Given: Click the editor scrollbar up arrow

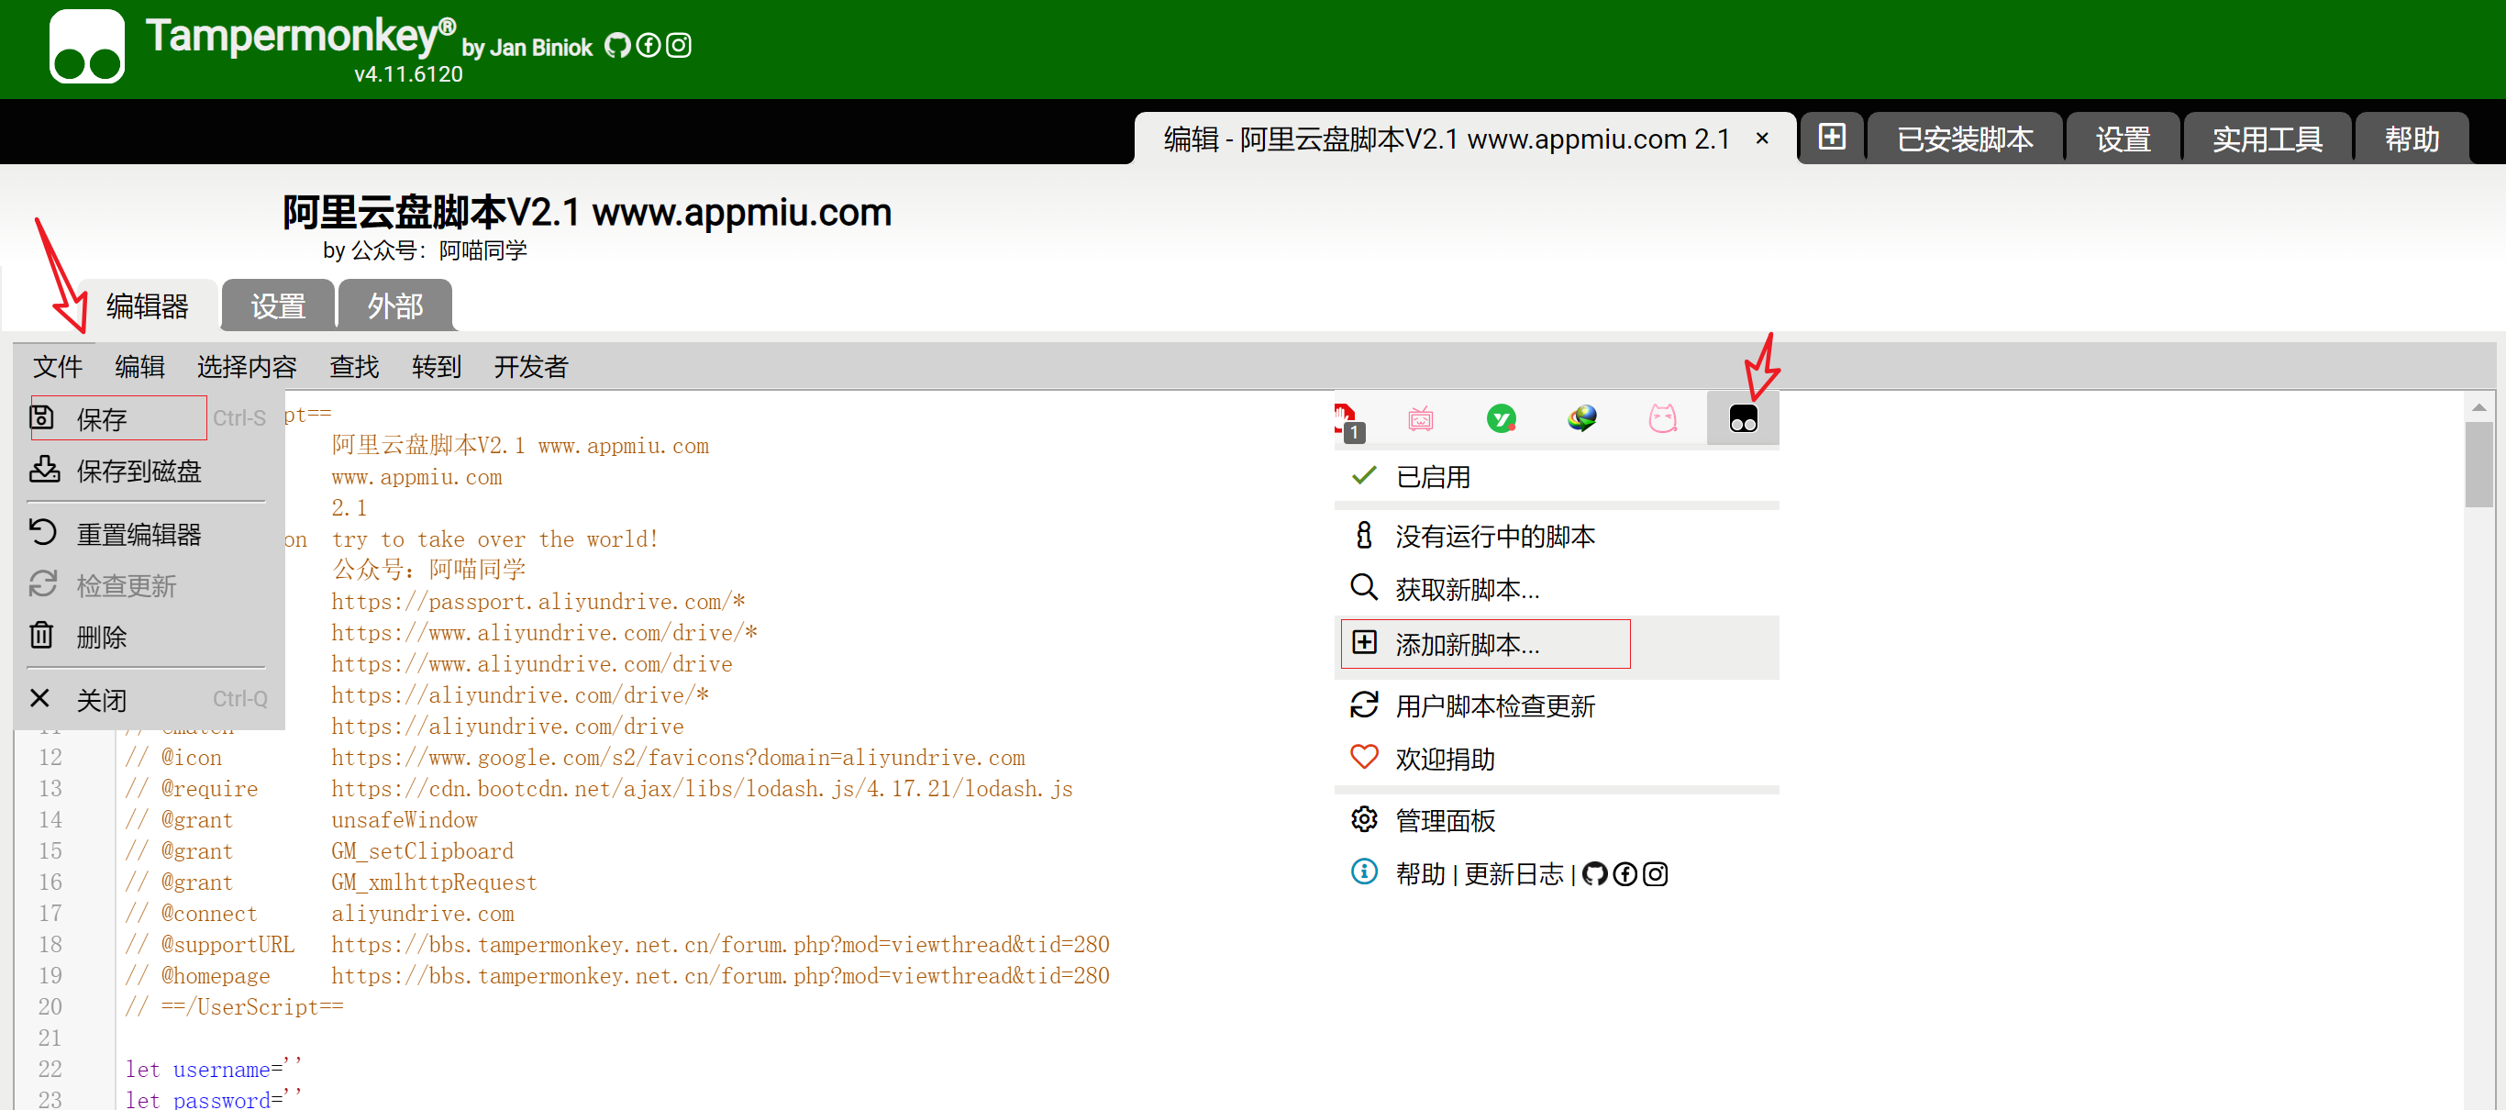Looking at the screenshot, I should coord(2478,407).
